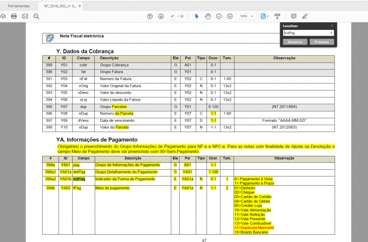Viewport: 368px width, 242px height.
Task: Switch to the Ferramentas tab
Action: 19,6
